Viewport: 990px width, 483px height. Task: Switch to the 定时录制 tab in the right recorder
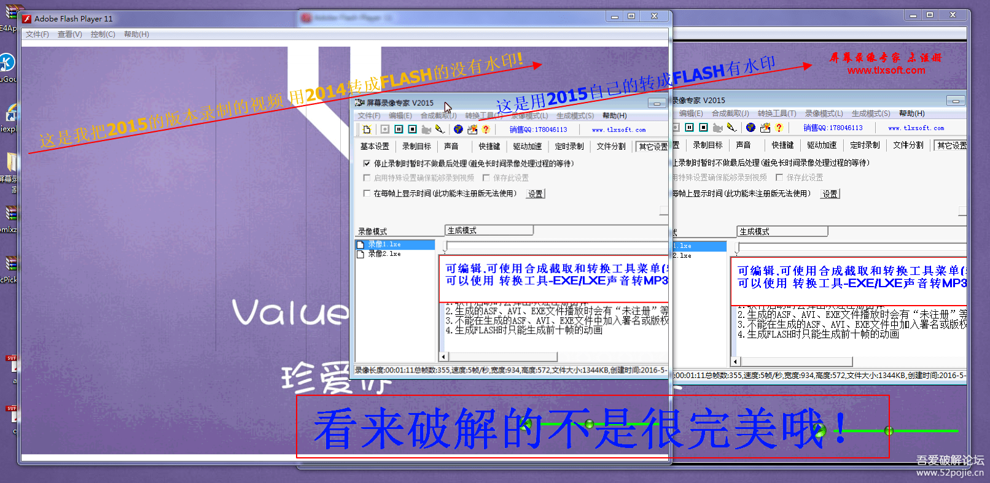click(x=865, y=145)
